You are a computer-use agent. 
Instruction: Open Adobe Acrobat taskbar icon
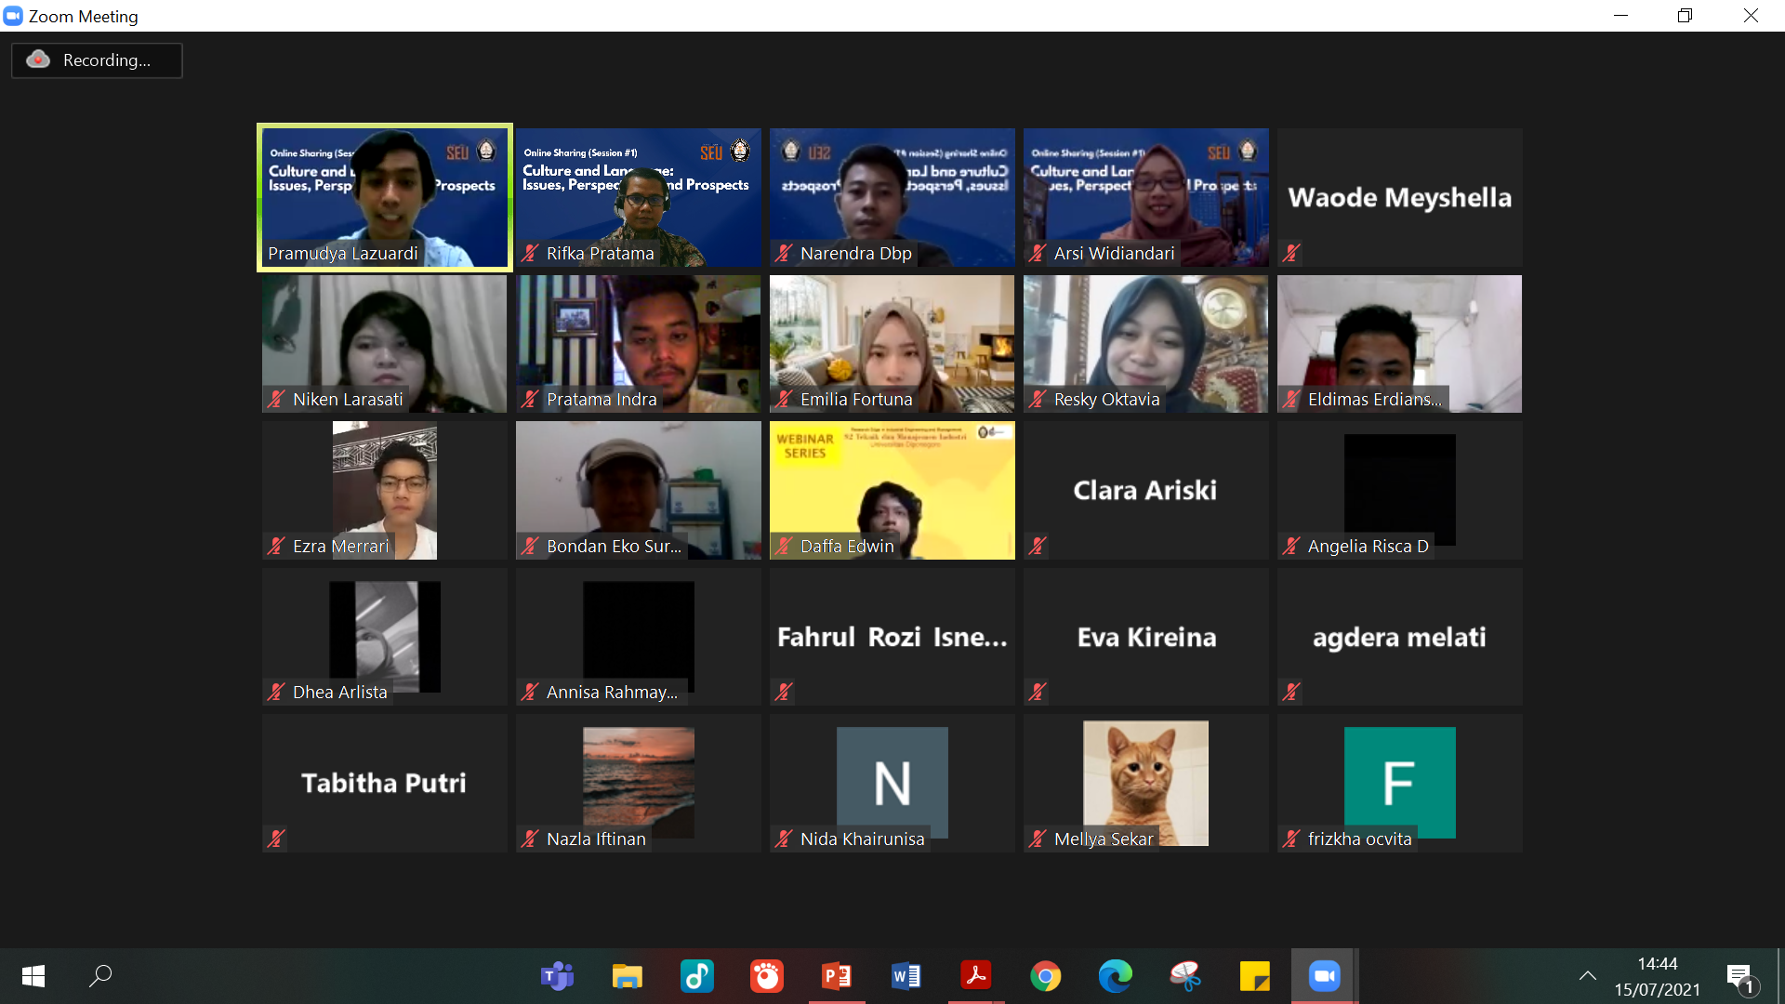975,976
